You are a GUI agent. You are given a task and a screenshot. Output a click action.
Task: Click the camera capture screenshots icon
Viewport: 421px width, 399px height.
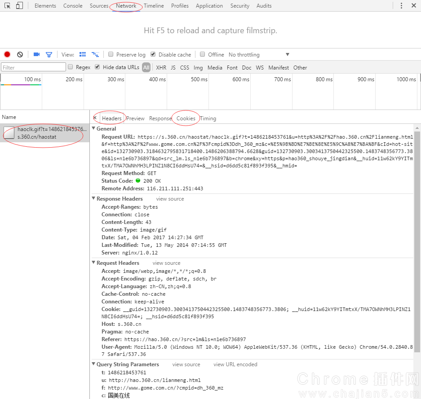(36, 54)
